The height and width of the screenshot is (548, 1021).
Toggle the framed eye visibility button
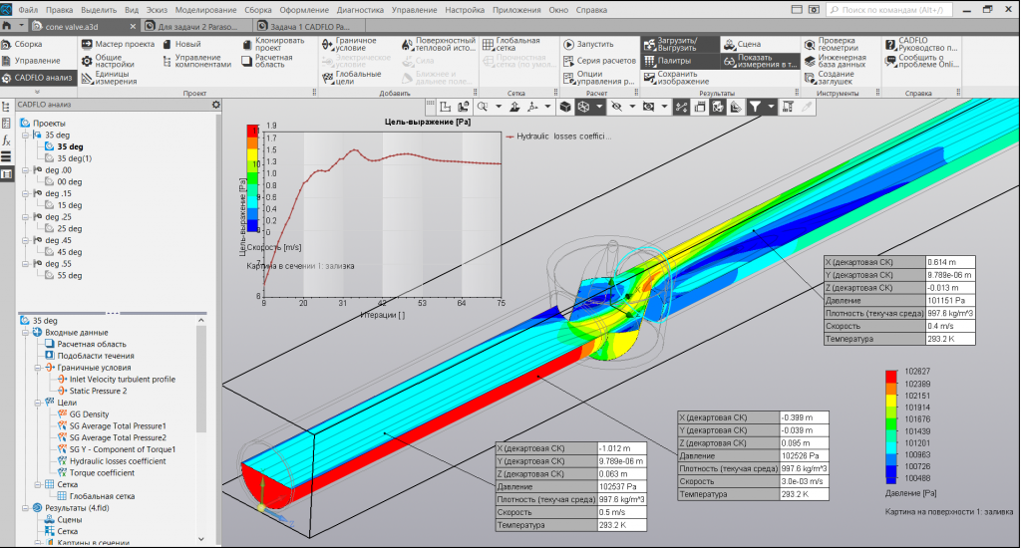click(648, 107)
